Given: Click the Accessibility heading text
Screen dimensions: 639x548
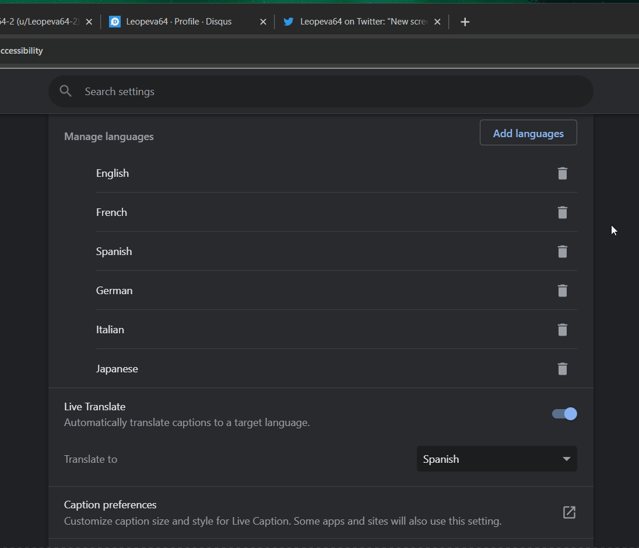Looking at the screenshot, I should pos(22,50).
